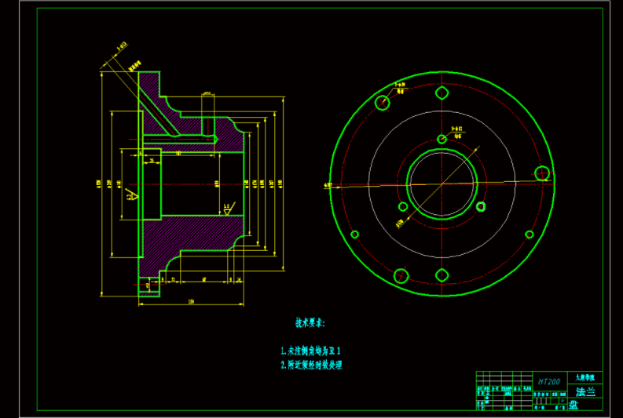Select the top rounded hole on flange front view

pos(442,93)
